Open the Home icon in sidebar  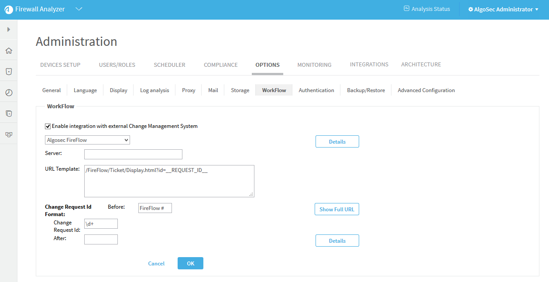coord(9,51)
